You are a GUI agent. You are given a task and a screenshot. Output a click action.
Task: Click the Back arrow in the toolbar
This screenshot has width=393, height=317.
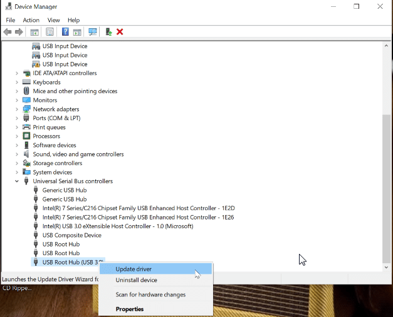coord(8,32)
